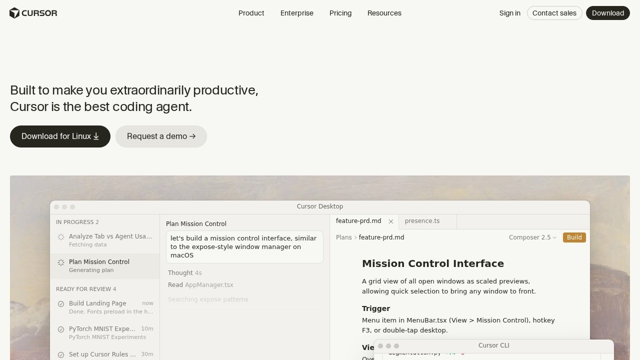Screen dimensions: 640x360
Task: Click the Sign in link
Action: click(509, 13)
